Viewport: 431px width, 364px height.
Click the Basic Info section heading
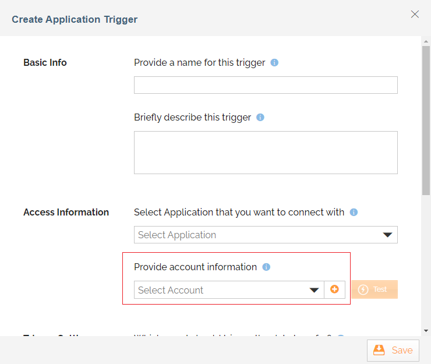tap(45, 63)
